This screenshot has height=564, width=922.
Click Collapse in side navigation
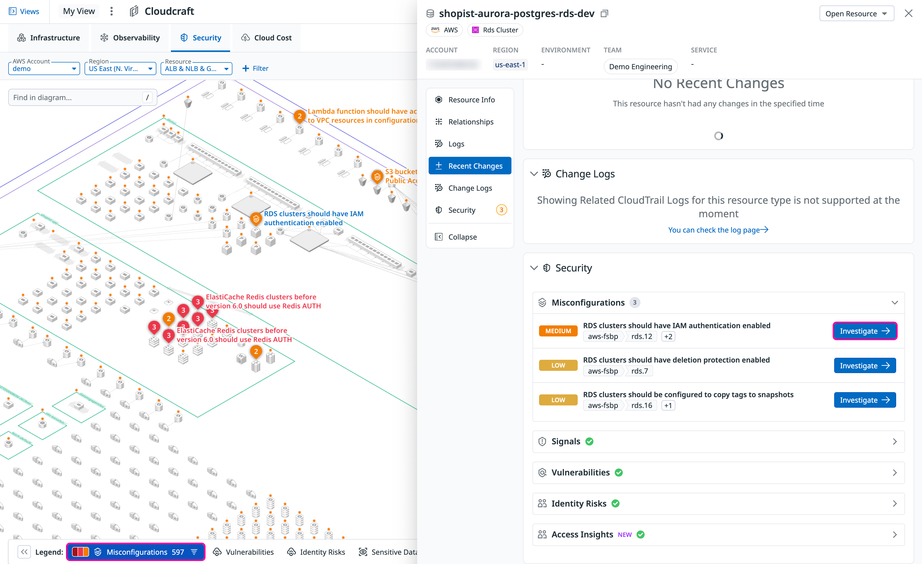click(x=470, y=237)
